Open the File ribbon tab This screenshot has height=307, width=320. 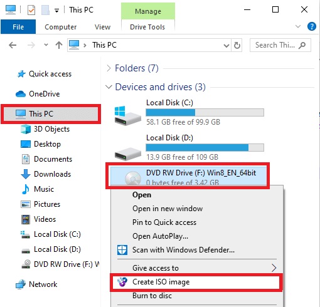18,27
